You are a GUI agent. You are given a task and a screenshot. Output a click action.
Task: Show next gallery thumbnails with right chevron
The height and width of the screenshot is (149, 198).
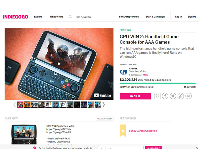click(104, 105)
